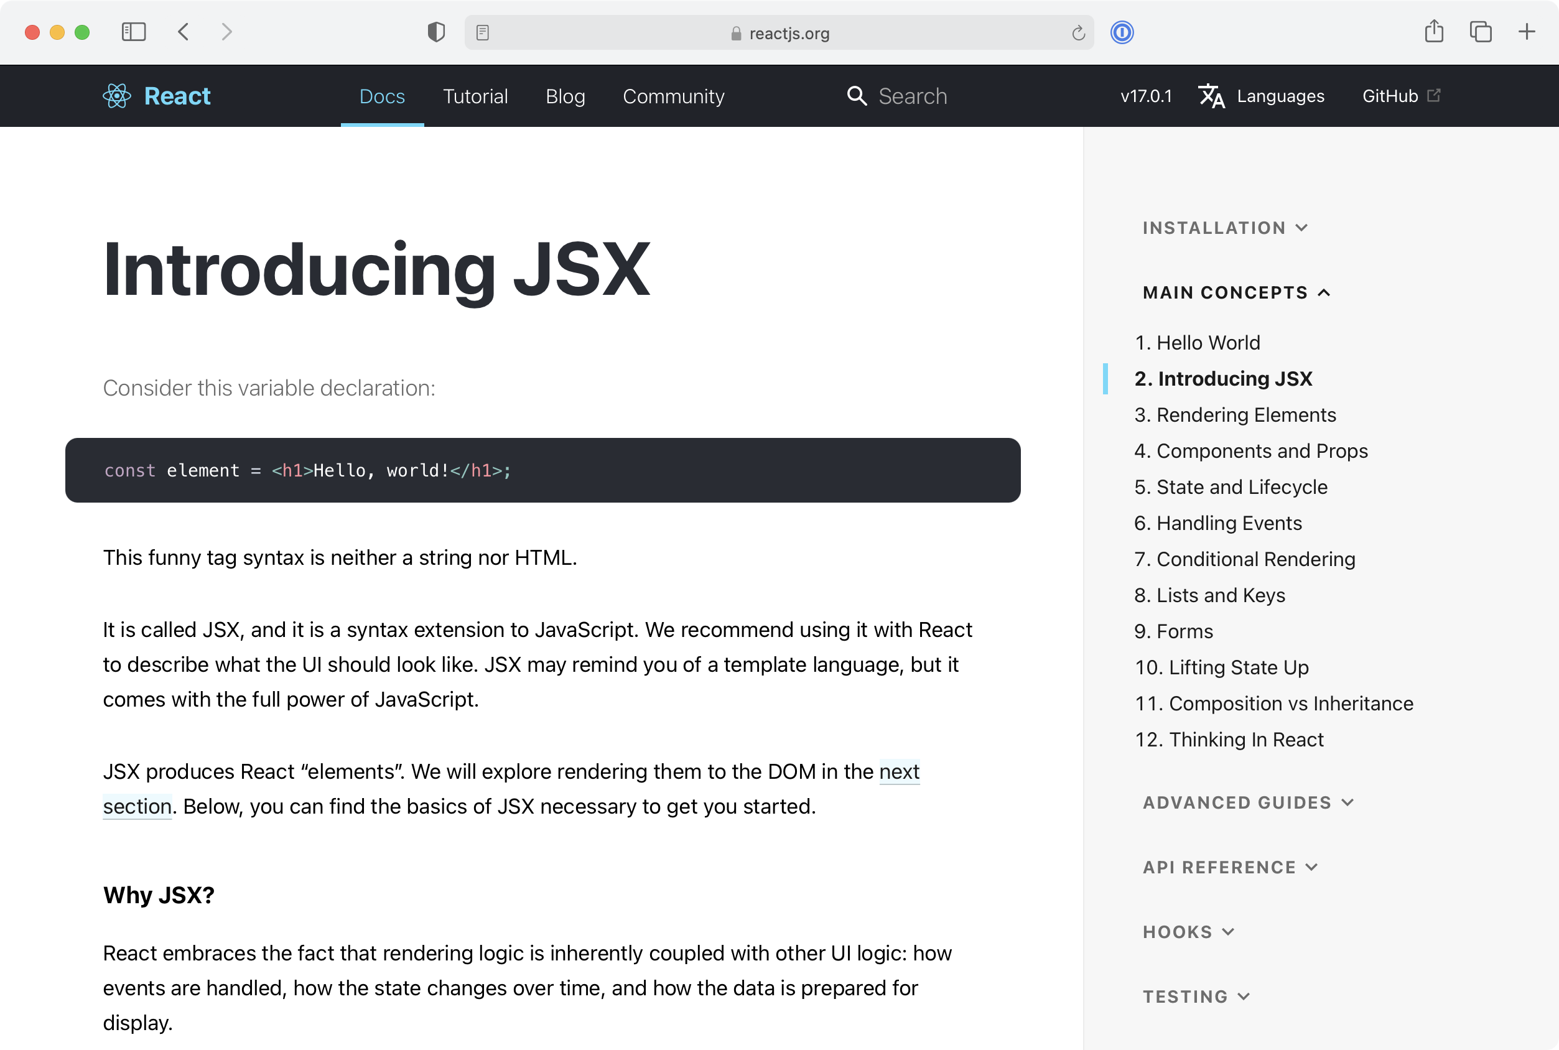
Task: Open the 1Password extension icon
Action: 1122,32
